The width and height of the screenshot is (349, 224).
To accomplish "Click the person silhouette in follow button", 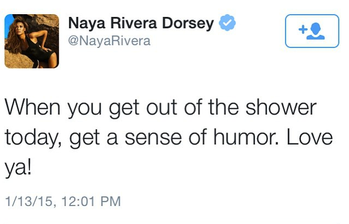I will [x=316, y=31].
